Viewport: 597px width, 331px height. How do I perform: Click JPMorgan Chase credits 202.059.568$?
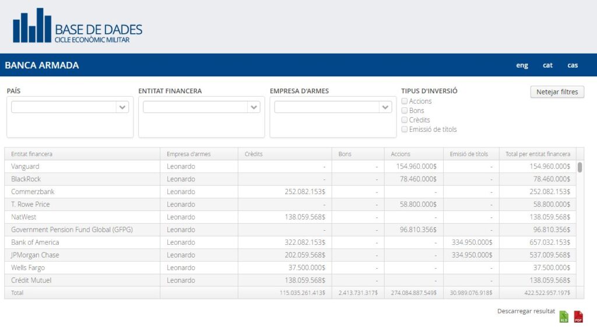point(305,255)
